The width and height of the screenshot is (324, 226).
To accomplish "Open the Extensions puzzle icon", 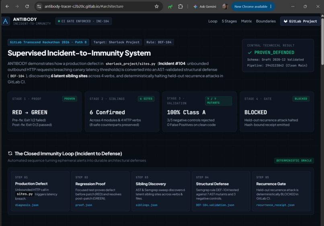I will point(180,6).
